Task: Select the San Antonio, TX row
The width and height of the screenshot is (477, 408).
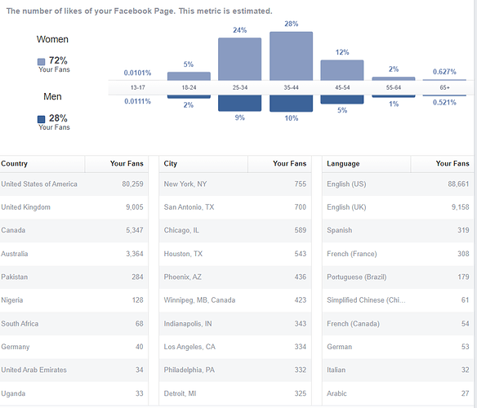Action: tap(235, 207)
